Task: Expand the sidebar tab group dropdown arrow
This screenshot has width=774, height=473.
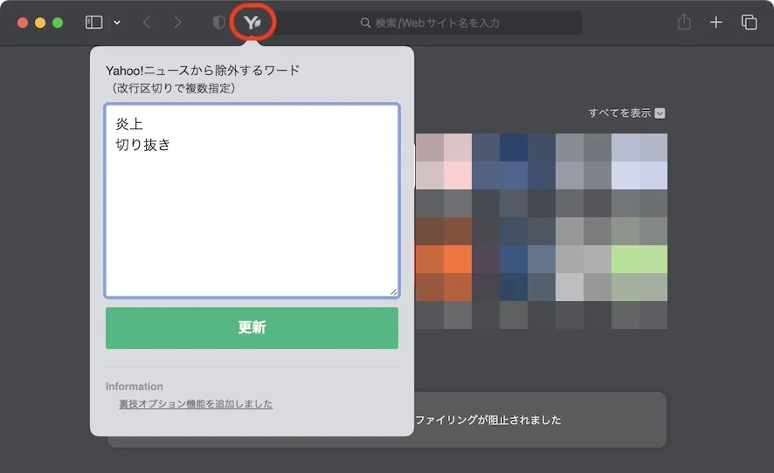Action: pos(117,23)
